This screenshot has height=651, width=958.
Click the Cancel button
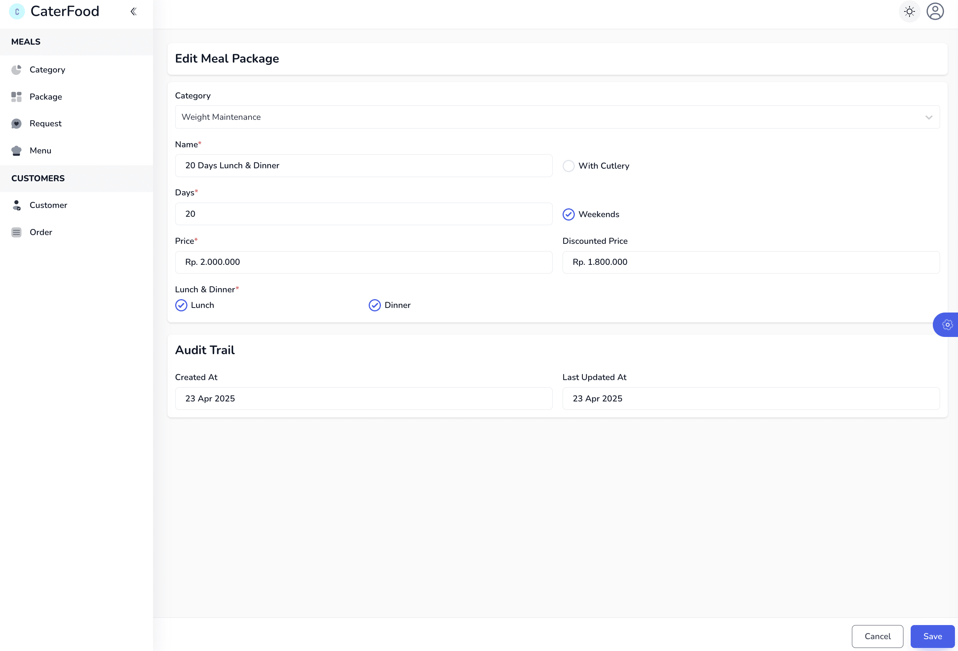[877, 636]
